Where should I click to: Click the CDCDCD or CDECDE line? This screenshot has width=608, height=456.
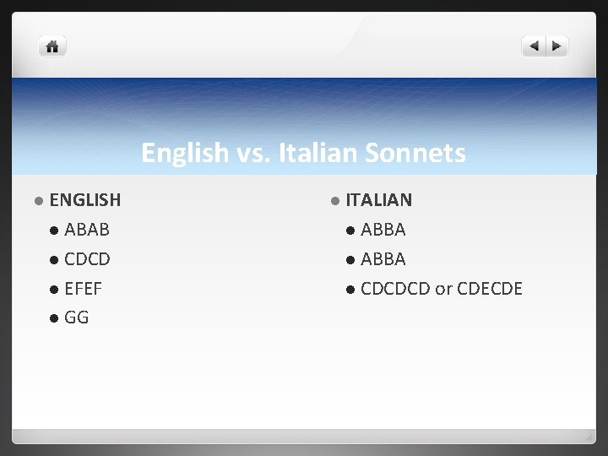[x=442, y=289]
